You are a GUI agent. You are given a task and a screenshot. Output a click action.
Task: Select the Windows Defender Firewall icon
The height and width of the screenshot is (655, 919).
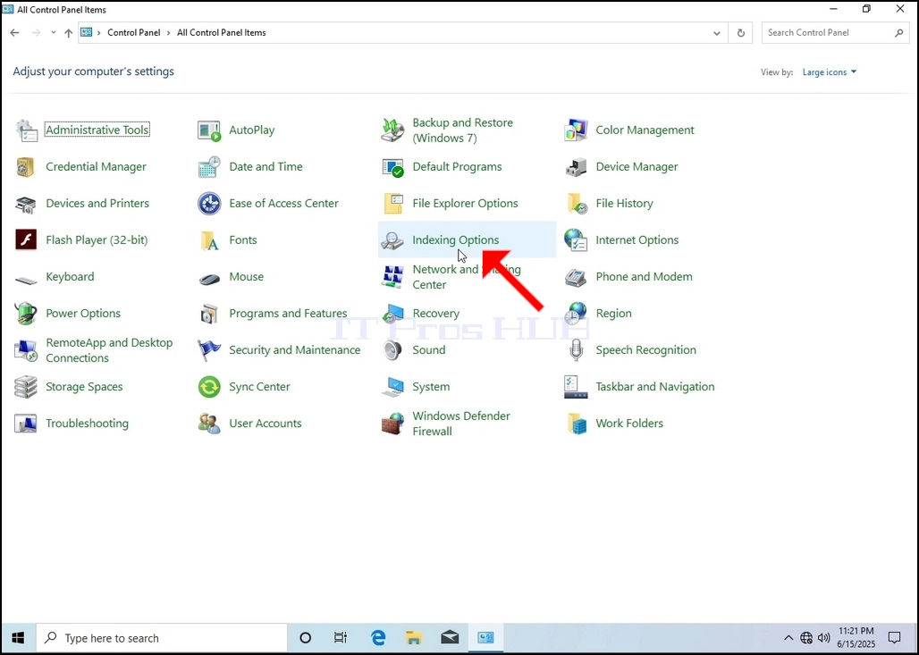[x=392, y=424]
